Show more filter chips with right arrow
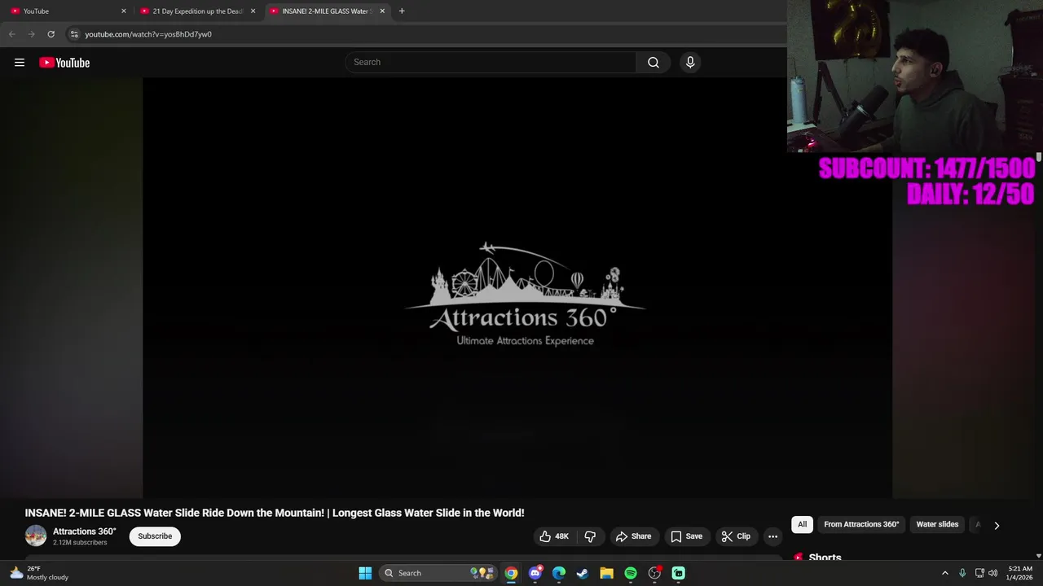1043x586 pixels. click(997, 525)
